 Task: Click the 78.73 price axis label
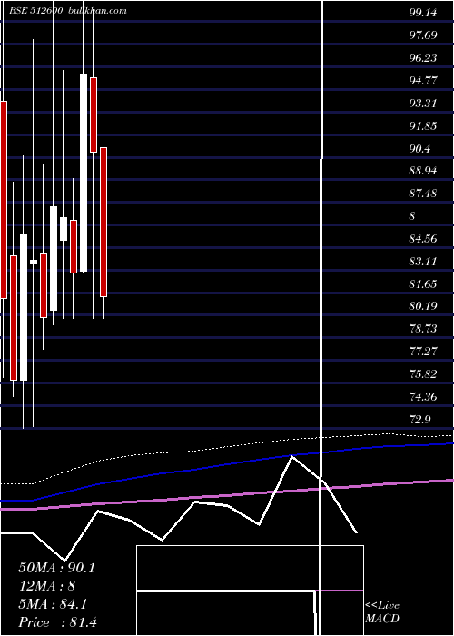tap(423, 329)
